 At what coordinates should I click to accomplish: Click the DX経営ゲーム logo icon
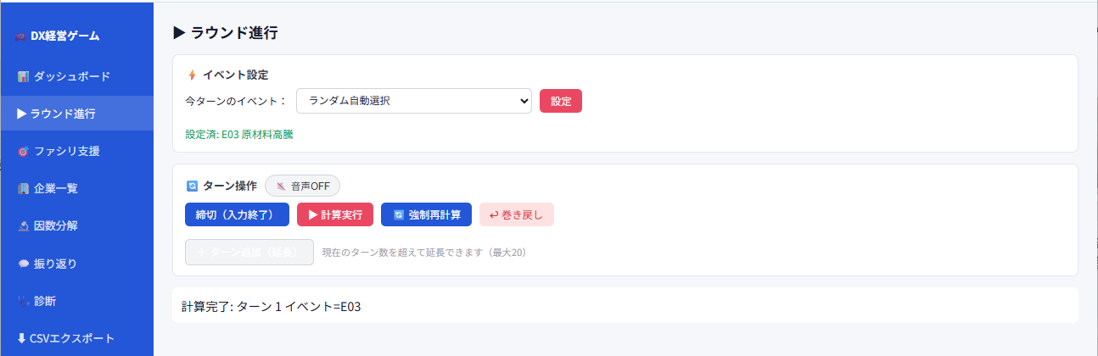(x=22, y=36)
